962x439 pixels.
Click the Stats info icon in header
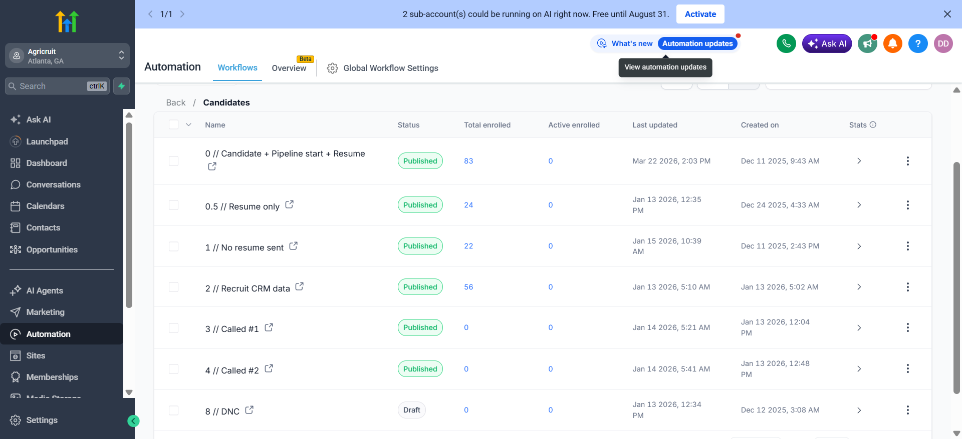click(x=873, y=124)
